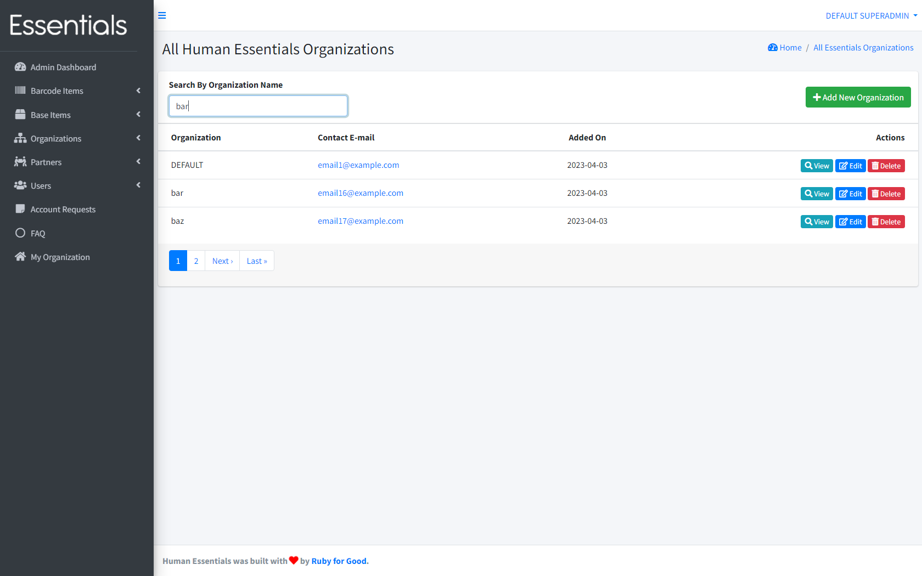Delete the baz organization

pos(886,222)
